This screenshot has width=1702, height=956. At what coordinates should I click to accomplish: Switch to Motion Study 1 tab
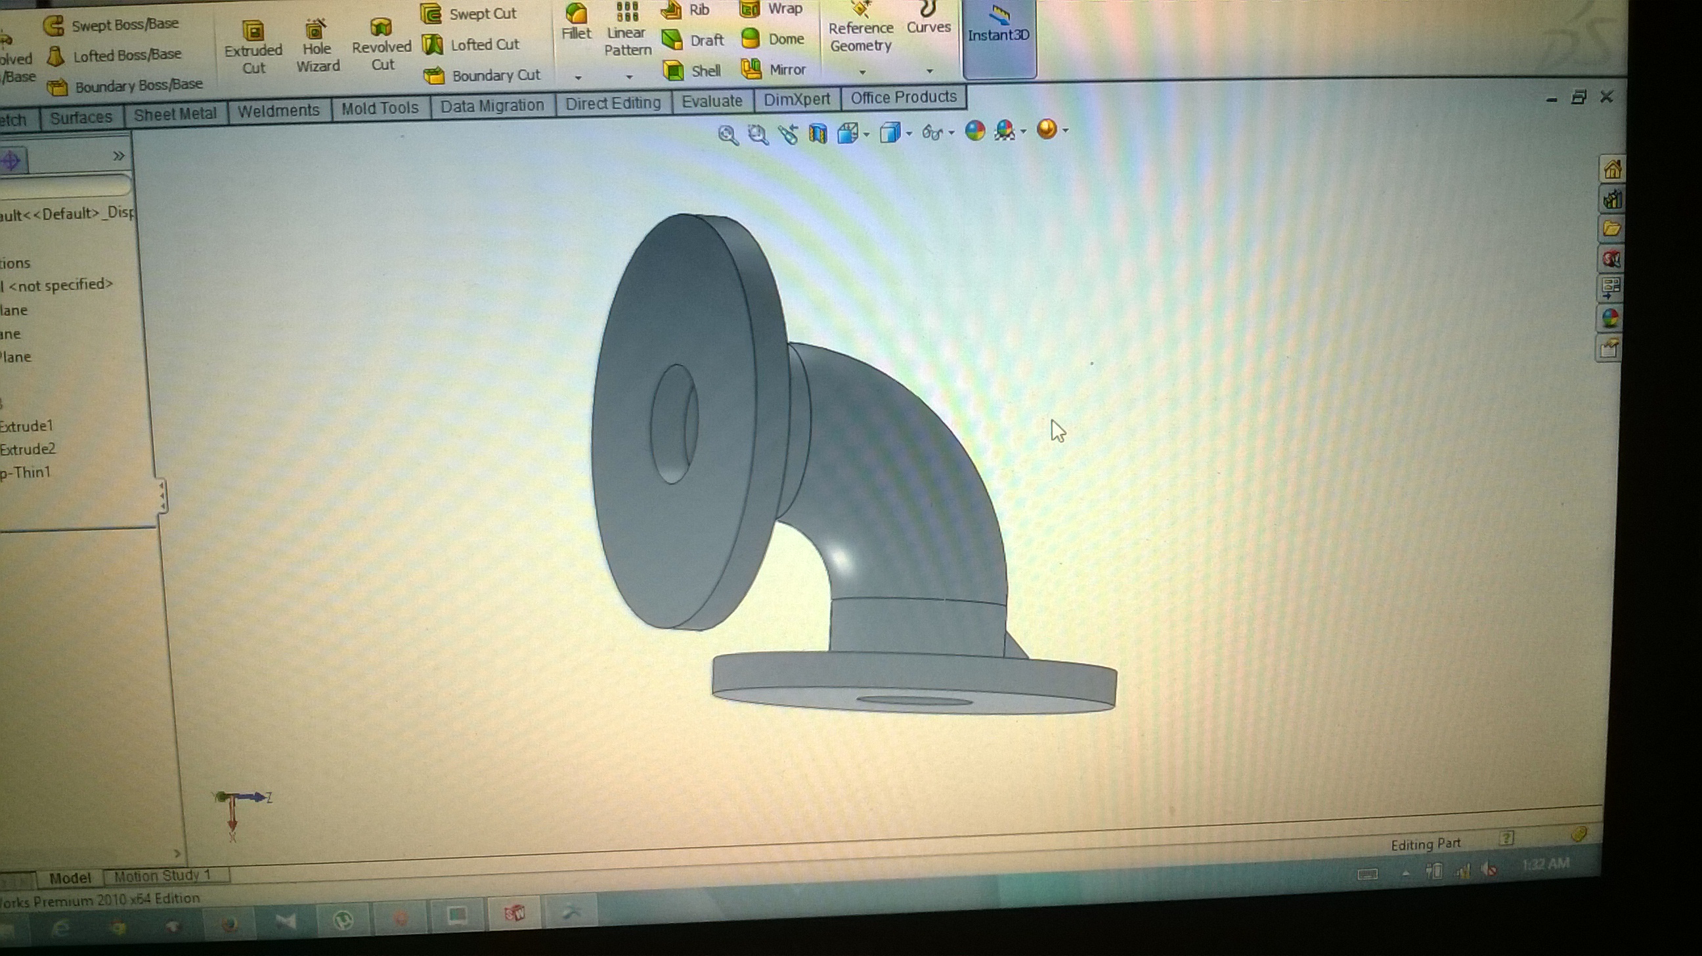pos(164,875)
